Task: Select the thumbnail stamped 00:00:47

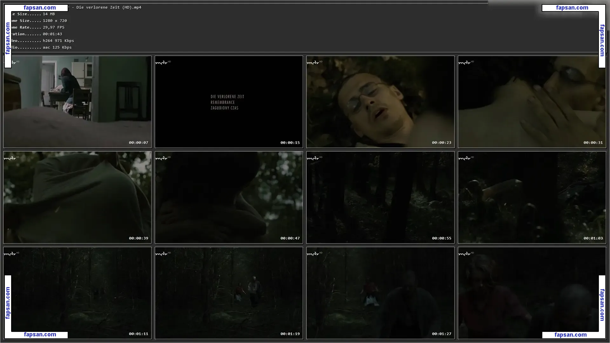Action: (x=229, y=197)
